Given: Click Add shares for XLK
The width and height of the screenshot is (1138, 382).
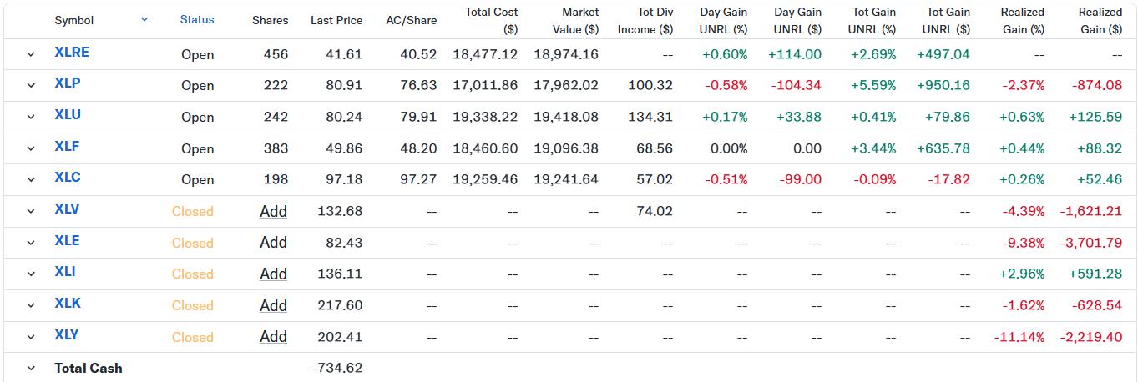Looking at the screenshot, I should [273, 305].
